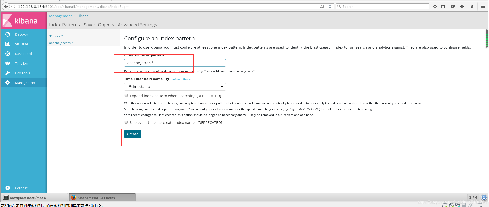Open the Discover section compass icon
Viewport: 489px width, 207px height.
[8, 34]
